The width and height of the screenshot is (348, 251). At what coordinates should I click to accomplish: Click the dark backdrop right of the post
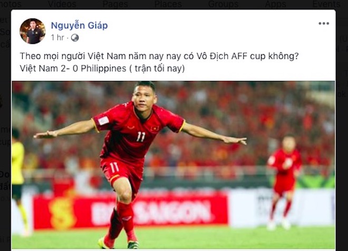point(342,133)
